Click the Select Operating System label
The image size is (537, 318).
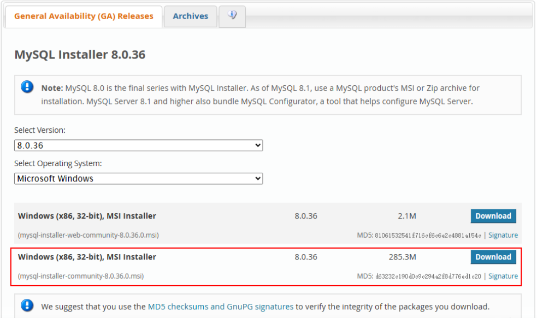pyautogui.click(x=58, y=163)
